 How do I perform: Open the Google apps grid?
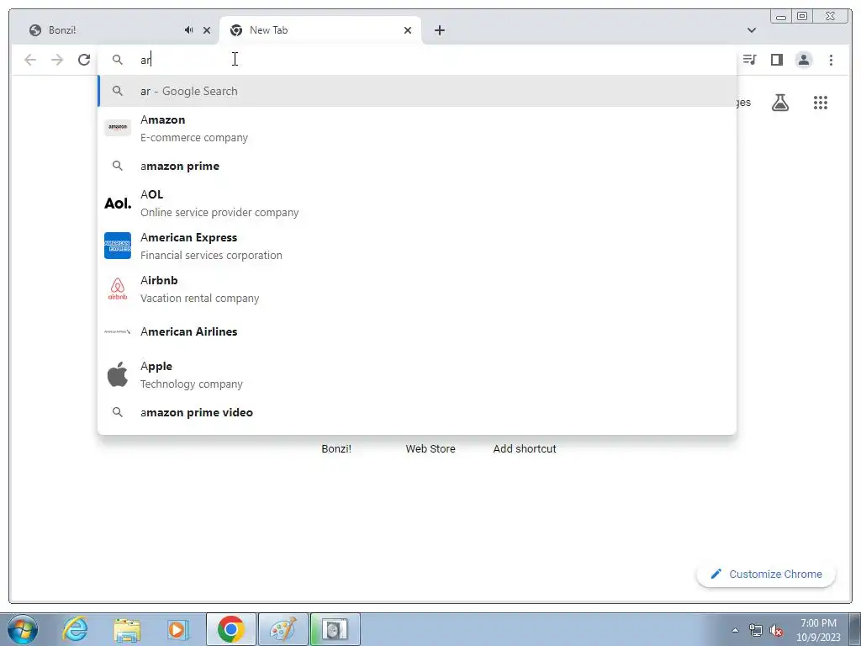[821, 102]
